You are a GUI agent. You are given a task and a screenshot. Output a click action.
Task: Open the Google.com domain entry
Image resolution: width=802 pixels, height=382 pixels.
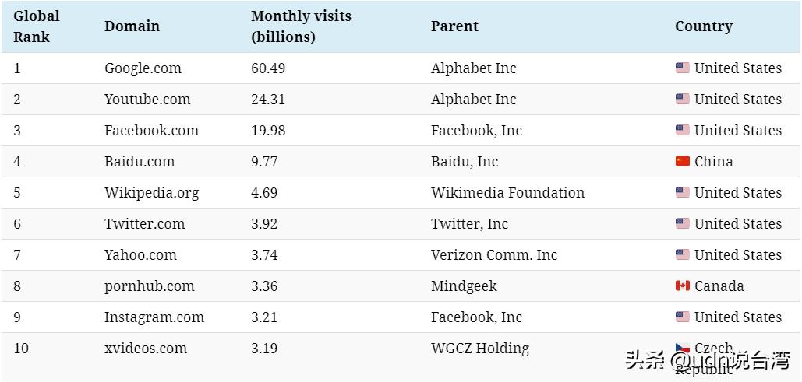point(143,68)
